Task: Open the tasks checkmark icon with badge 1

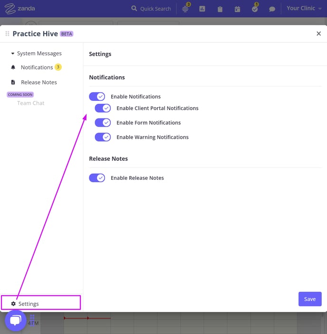Action: tap(255, 9)
